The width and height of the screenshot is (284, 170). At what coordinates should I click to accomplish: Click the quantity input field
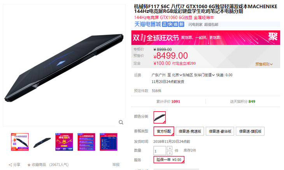tap(160, 151)
